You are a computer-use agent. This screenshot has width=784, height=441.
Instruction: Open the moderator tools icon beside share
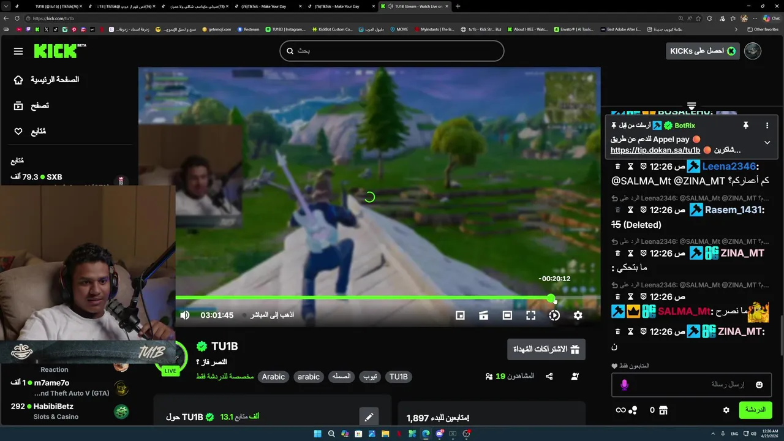[575, 376]
